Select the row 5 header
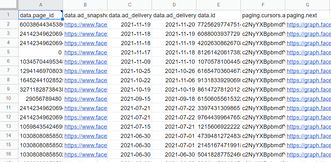This screenshot has height=162, width=331. [9, 53]
